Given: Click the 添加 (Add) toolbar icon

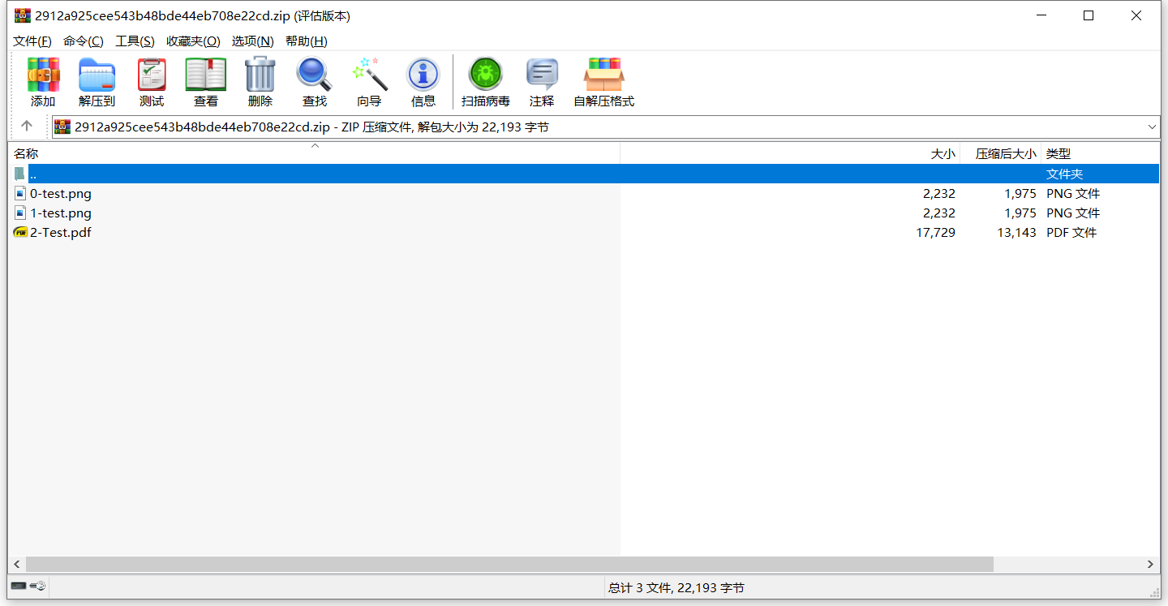Looking at the screenshot, I should [43, 82].
